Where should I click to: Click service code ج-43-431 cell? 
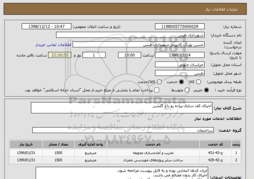point(216,153)
